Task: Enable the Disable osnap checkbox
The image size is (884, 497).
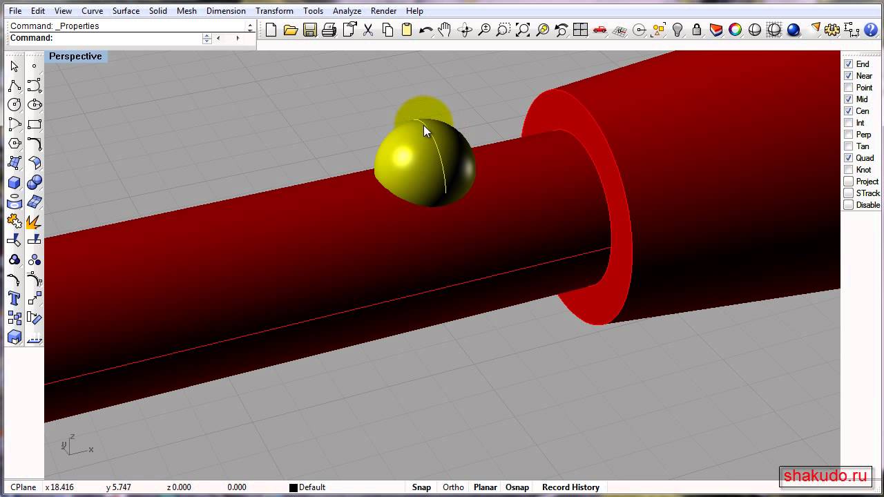Action: tap(849, 205)
